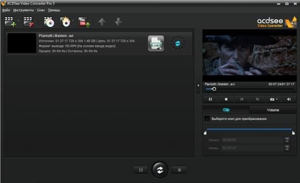Stop the preview playback
This screenshot has width=300, height=183.
pos(226,99)
